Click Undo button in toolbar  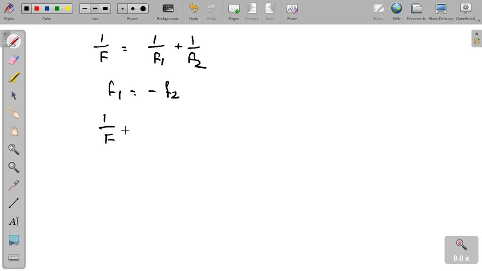click(193, 12)
